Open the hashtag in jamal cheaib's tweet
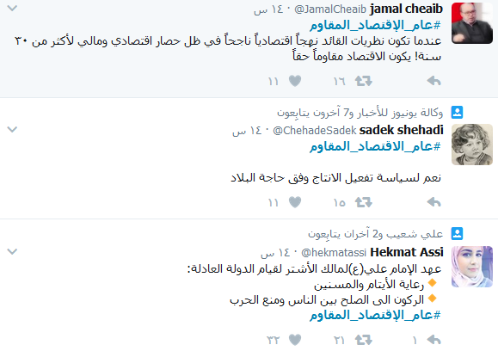The image size is (498, 351). pos(375,25)
